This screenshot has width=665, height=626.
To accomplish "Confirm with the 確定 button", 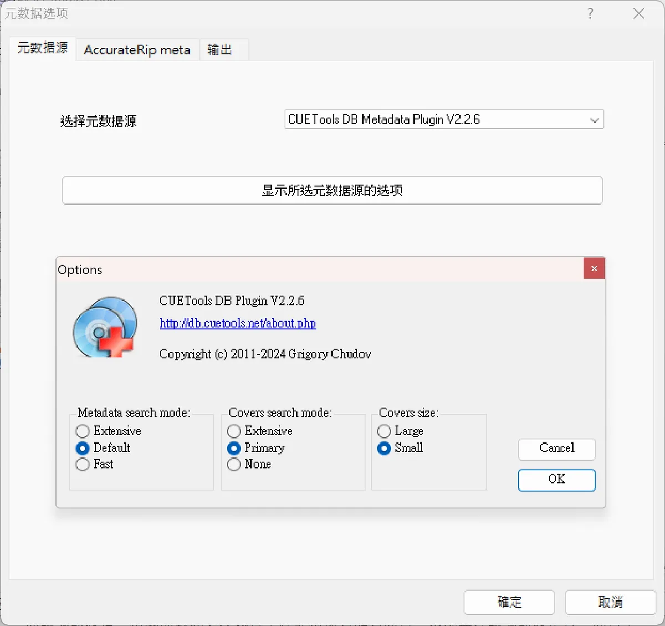I will (509, 602).
